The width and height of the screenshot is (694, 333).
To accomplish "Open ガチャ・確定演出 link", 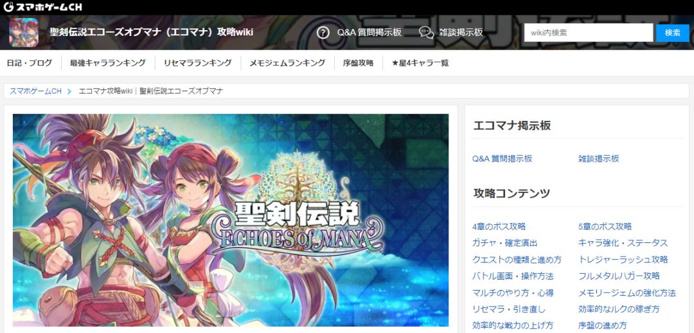I will click(x=504, y=242).
